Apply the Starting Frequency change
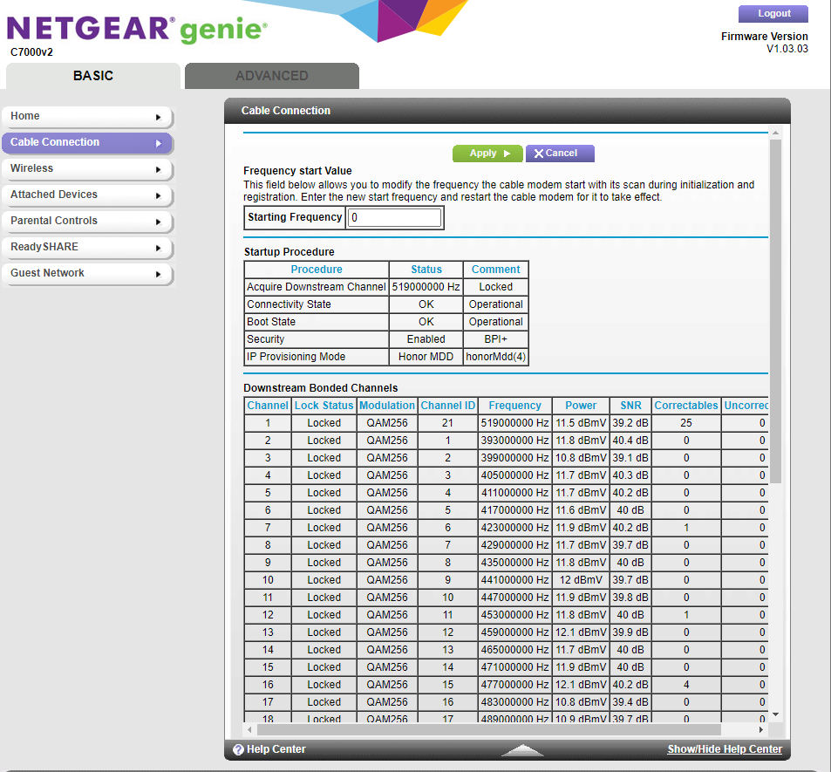The width and height of the screenshot is (831, 772). [x=487, y=153]
